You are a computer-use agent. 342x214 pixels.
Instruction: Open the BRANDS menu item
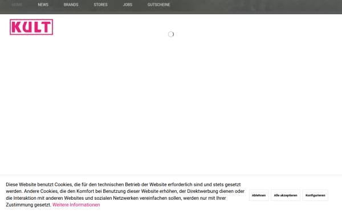71,5
